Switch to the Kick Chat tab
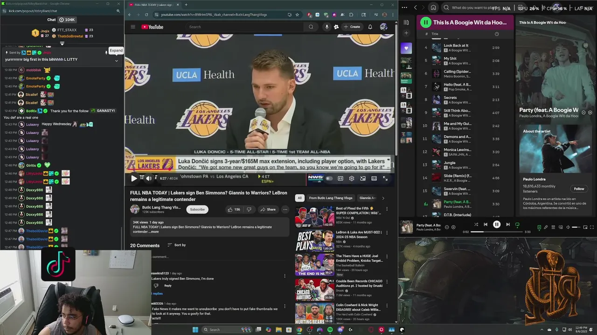The width and height of the screenshot is (597, 335). coord(51,20)
